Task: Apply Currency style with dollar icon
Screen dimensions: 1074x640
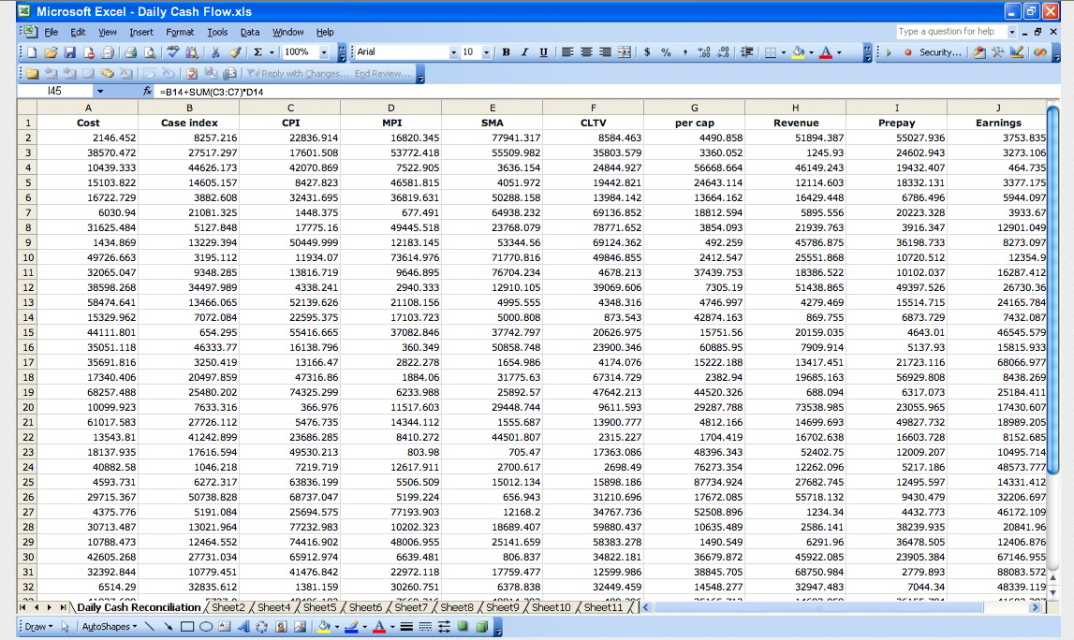Action: [648, 52]
